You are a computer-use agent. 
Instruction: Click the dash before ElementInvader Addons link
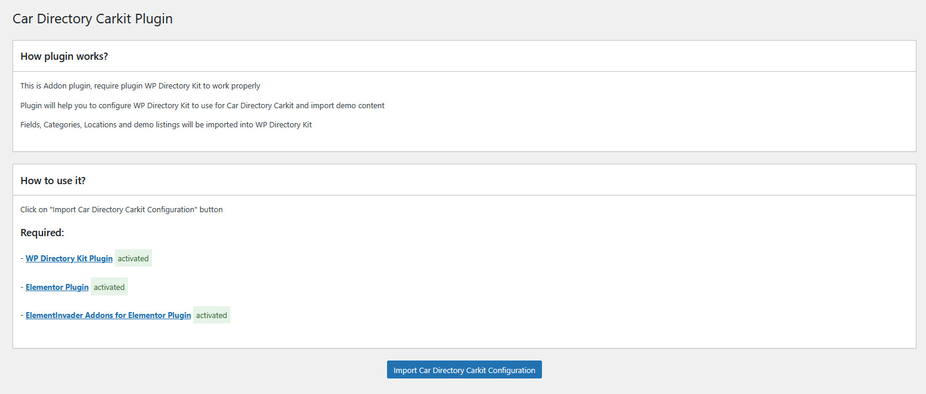click(x=22, y=315)
